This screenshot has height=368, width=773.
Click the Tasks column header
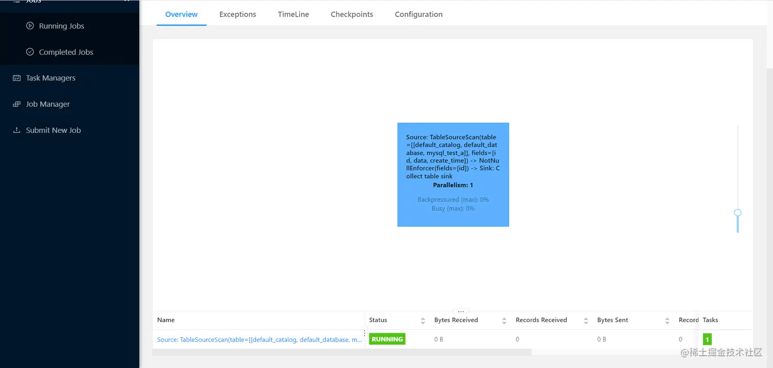(710, 320)
